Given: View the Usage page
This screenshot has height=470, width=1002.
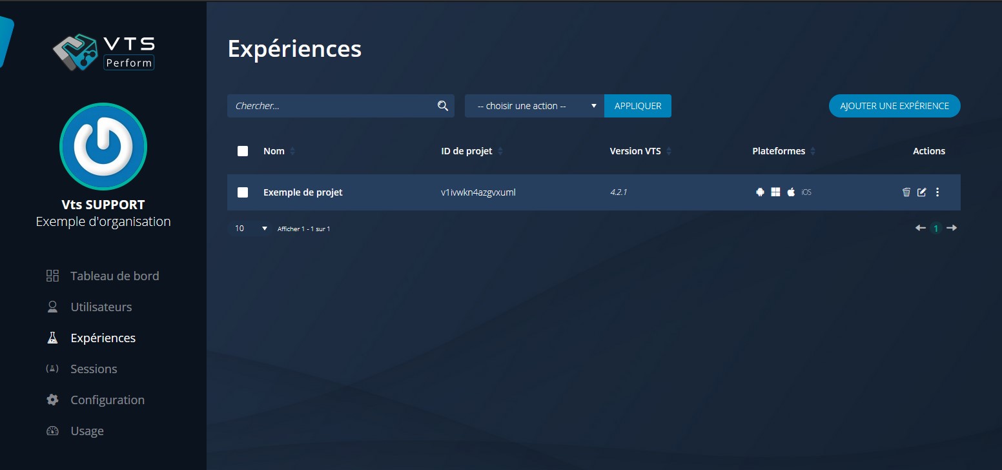Looking at the screenshot, I should coord(87,431).
